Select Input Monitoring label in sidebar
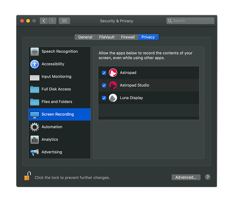Viewport: 232px width, 205px height. (x=56, y=77)
